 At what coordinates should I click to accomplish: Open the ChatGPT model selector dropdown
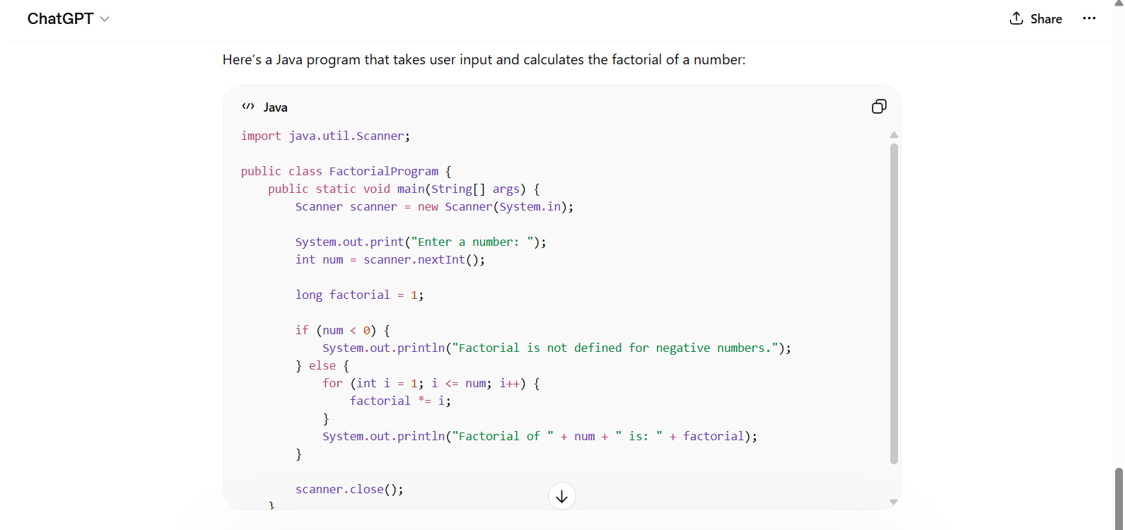click(x=68, y=18)
